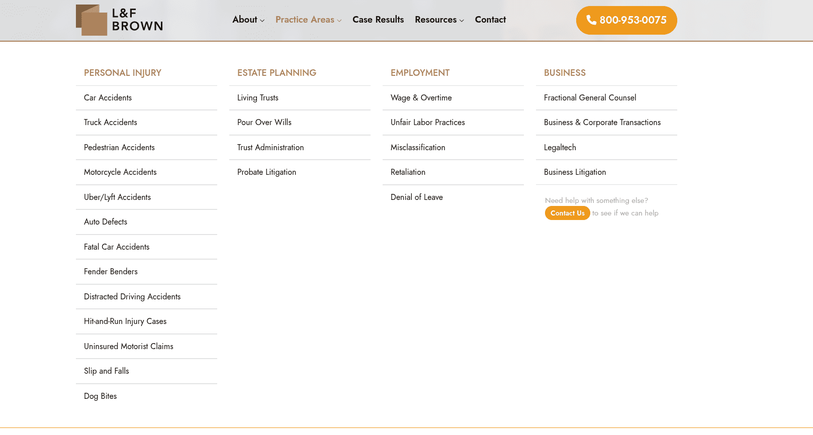Viewport: 813px width, 435px height.
Task: Open the Contact page in navigation
Action: click(490, 20)
